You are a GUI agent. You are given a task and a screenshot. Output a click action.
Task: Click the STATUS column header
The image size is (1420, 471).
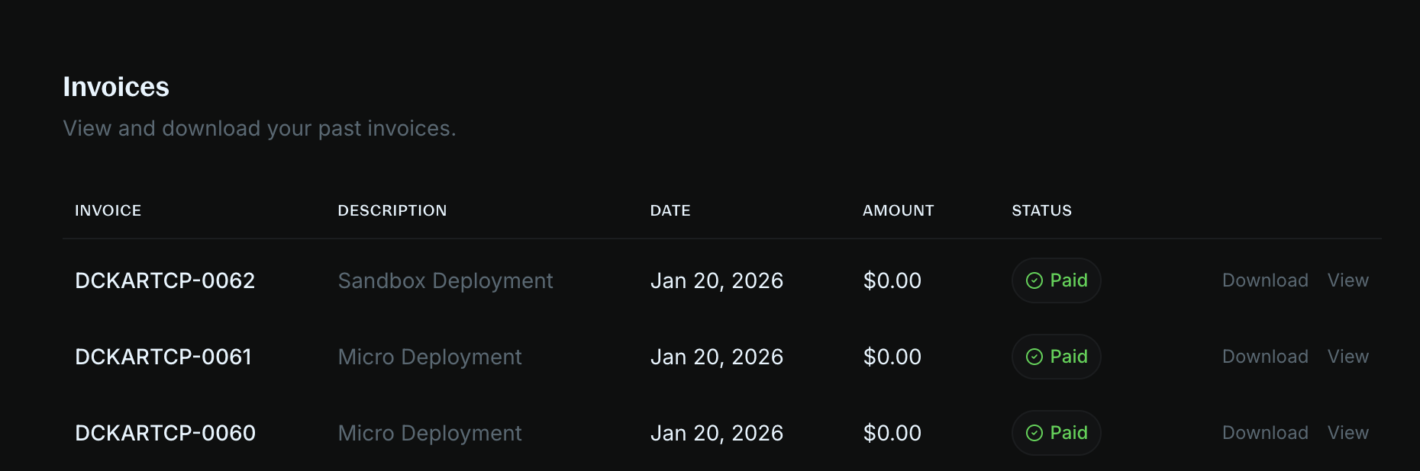pos(1041,210)
